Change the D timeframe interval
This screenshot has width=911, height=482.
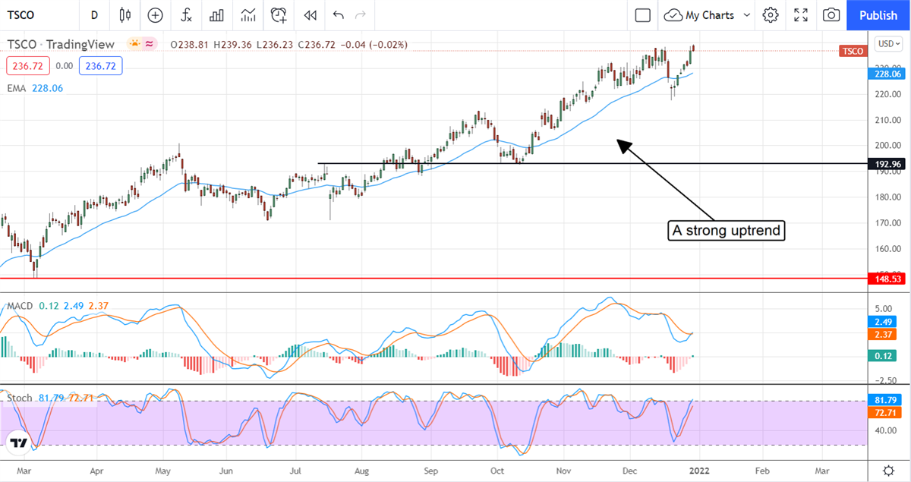point(94,15)
